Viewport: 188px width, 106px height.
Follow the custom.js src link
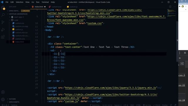pyautogui.click(x=71, y=101)
